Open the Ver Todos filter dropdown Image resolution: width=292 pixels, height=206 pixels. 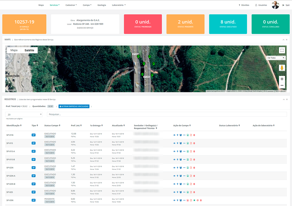click(x=276, y=58)
